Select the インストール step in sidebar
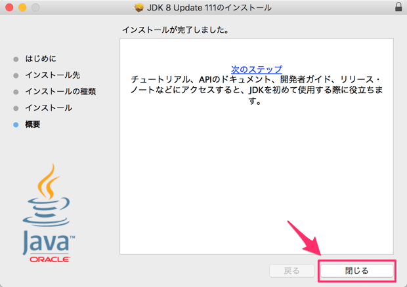 tap(49, 107)
